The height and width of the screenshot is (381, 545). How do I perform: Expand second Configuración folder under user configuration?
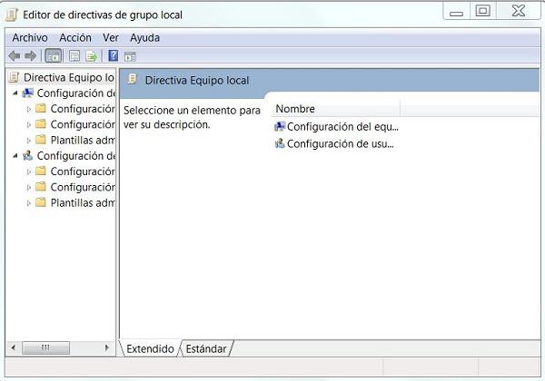[x=29, y=188]
